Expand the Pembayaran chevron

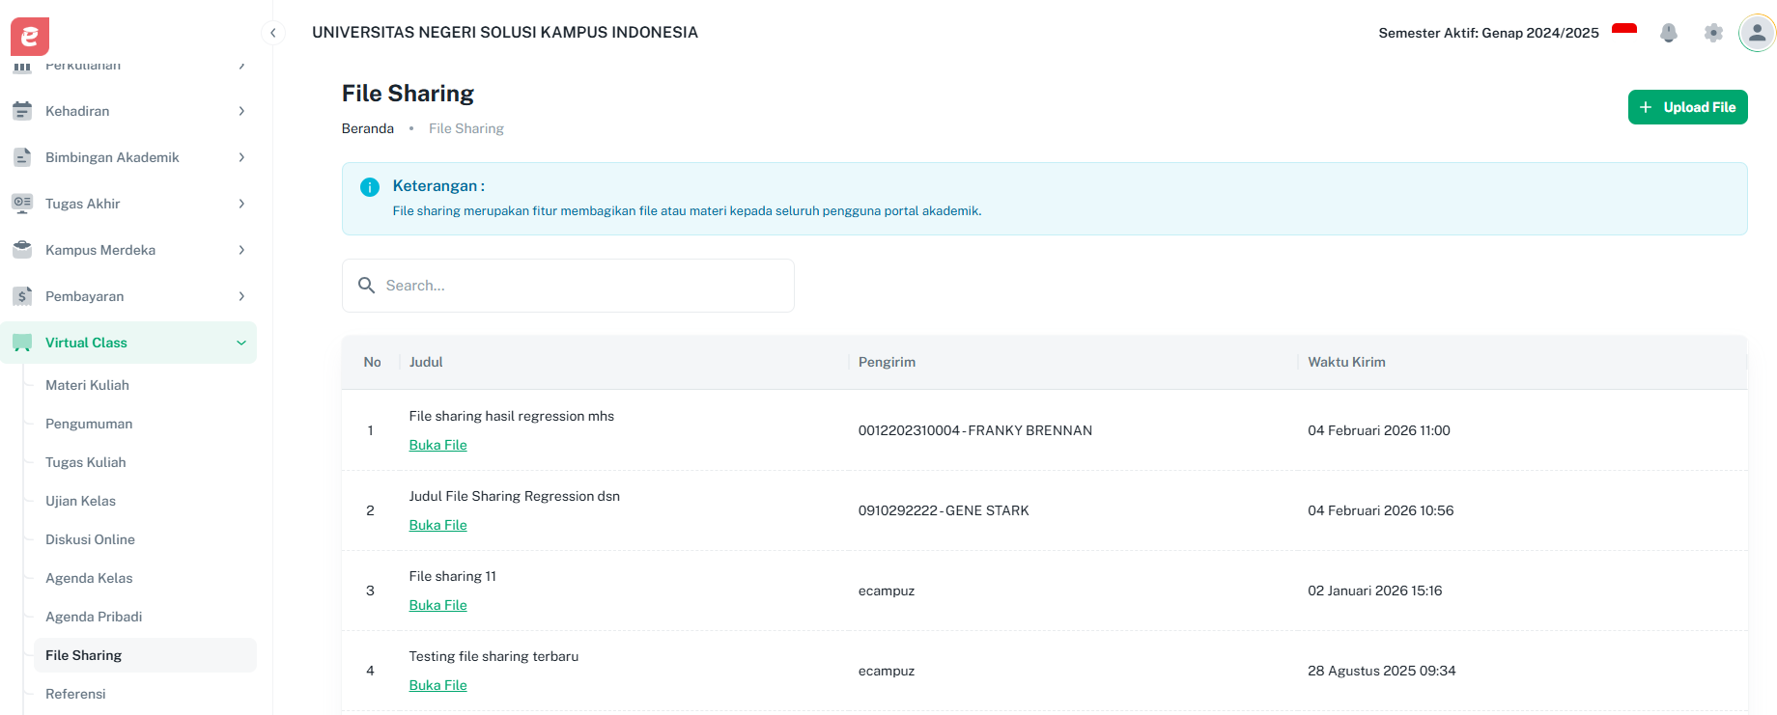pos(241,296)
